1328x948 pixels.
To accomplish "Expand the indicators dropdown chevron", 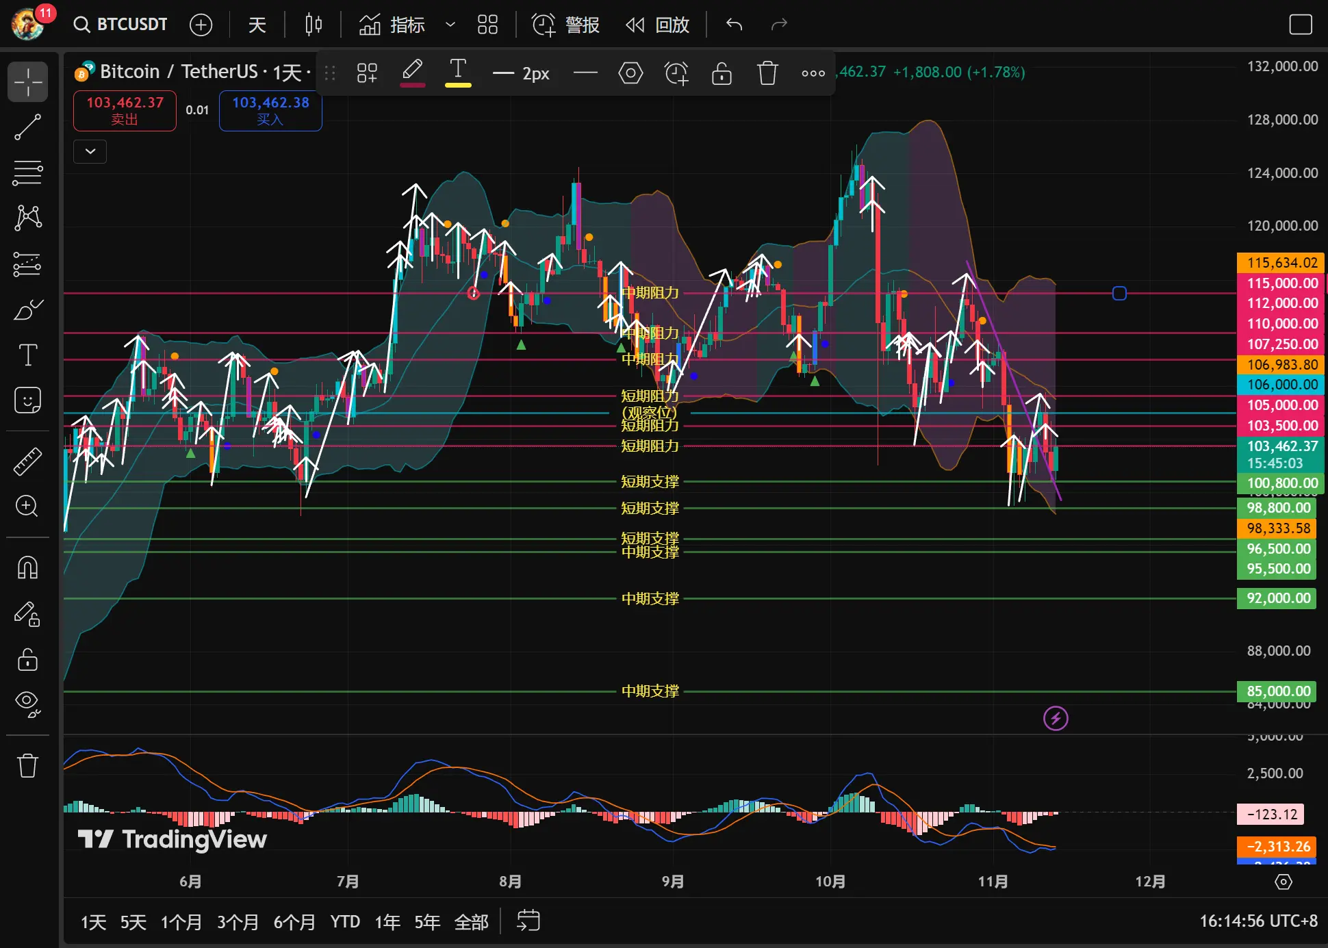I will (450, 25).
